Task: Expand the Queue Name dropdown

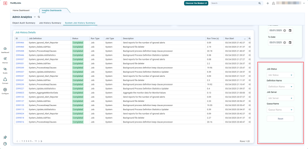Action: click(x=280, y=110)
